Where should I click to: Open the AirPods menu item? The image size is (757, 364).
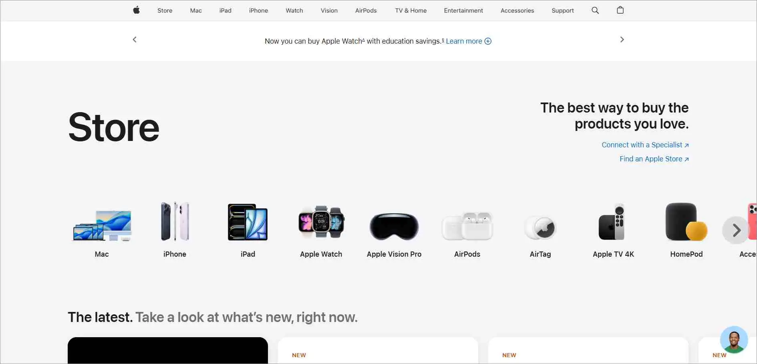[x=366, y=10]
